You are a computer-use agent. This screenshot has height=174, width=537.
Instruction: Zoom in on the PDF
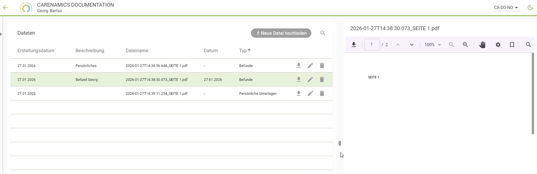(x=465, y=45)
